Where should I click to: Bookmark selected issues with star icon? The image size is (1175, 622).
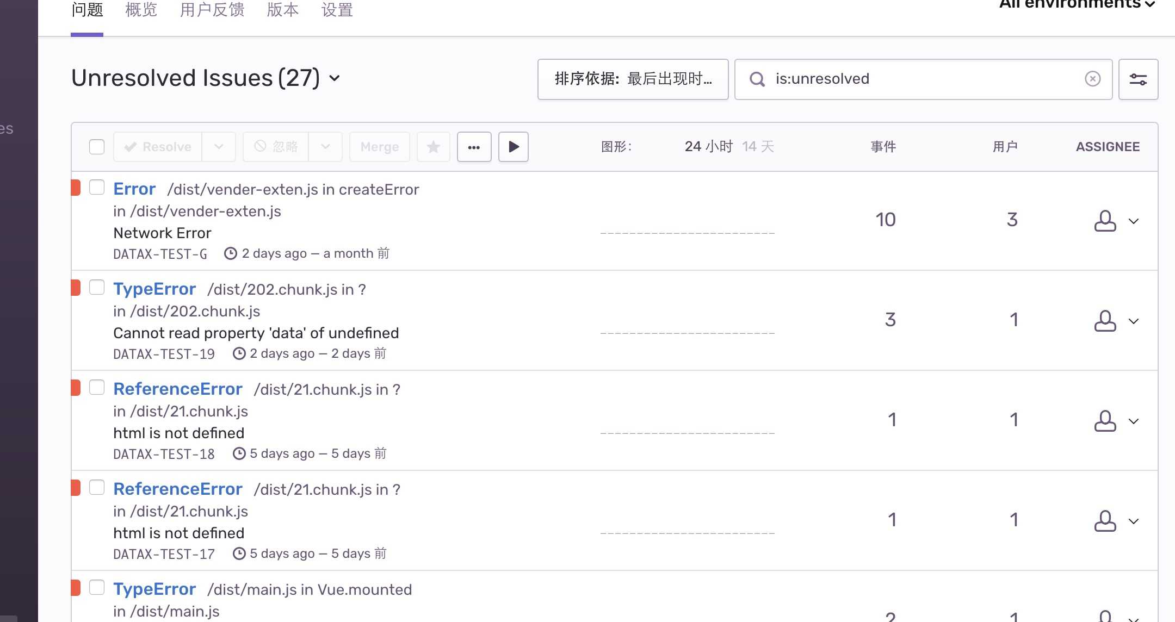pyautogui.click(x=434, y=147)
